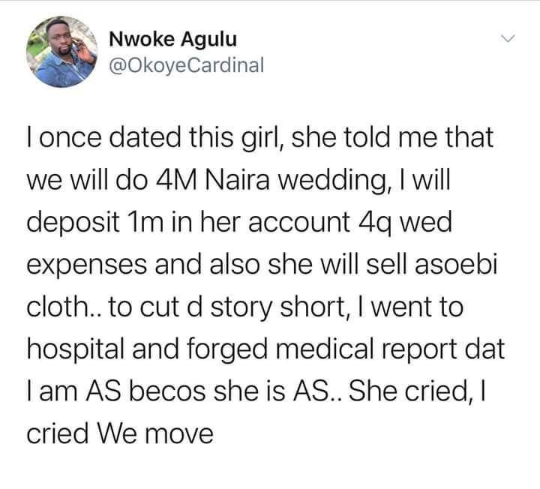Click the closing words 'We move'
This screenshot has width=540, height=489.
click(155, 434)
